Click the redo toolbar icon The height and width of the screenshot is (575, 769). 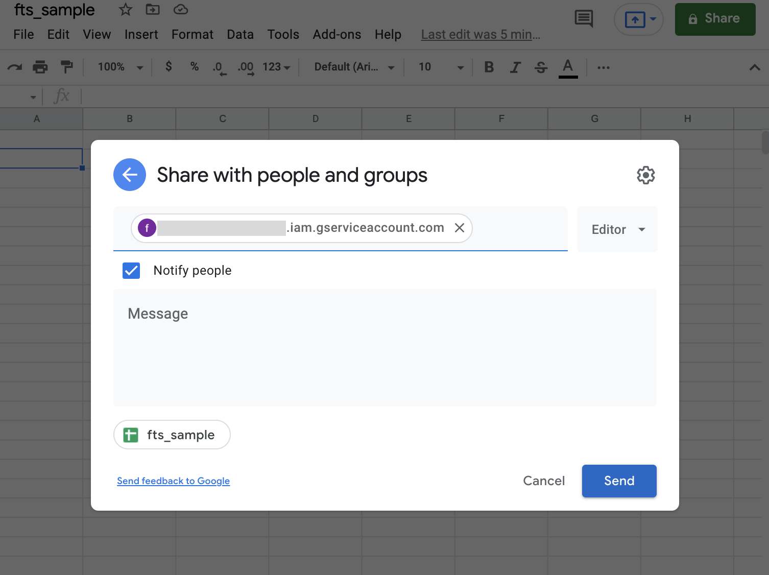(15, 67)
